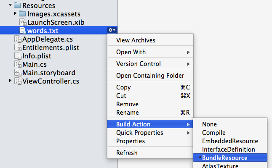Collapse the Resources folder
Image resolution: width=272 pixels, height=168 pixels.
(11, 5)
